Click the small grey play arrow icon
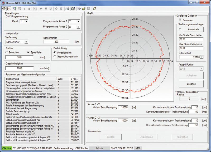 pyautogui.click(x=25, y=9)
